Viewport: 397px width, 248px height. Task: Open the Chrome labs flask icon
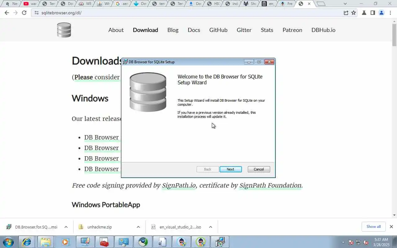364,13
